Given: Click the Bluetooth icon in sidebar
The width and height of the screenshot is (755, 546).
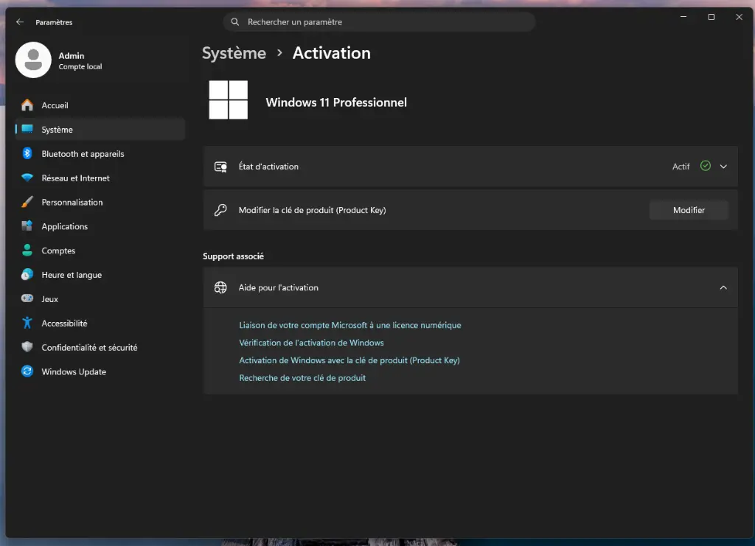Looking at the screenshot, I should tap(27, 153).
